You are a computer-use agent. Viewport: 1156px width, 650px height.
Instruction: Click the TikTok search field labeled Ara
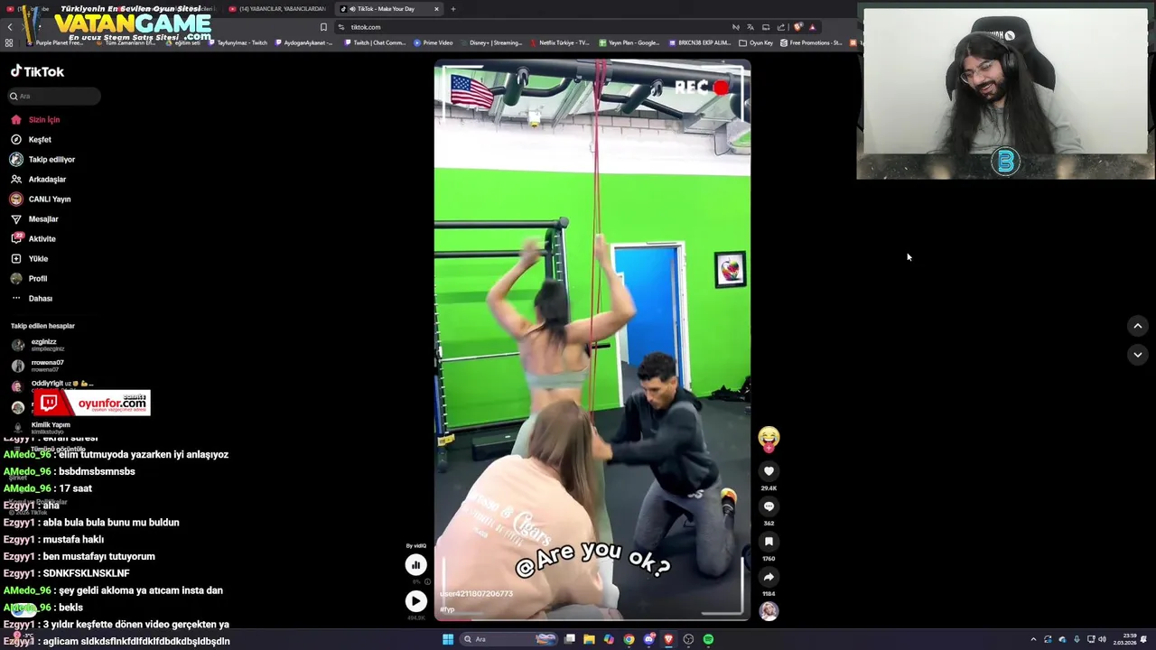click(54, 96)
